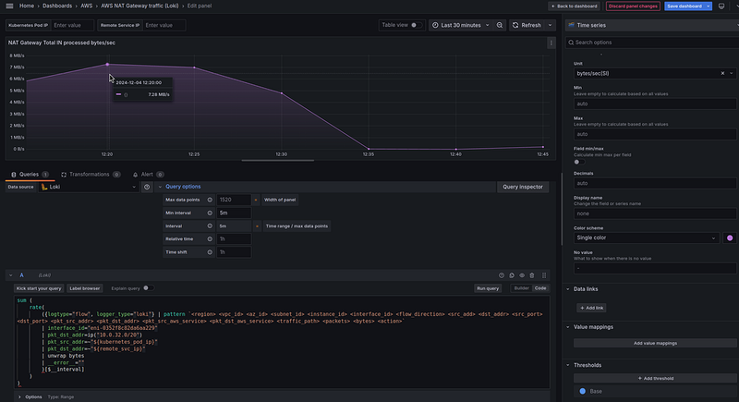Screen dimensions: 739x402
Task: Go to Dashboards breadcrumb
Action: (57, 6)
